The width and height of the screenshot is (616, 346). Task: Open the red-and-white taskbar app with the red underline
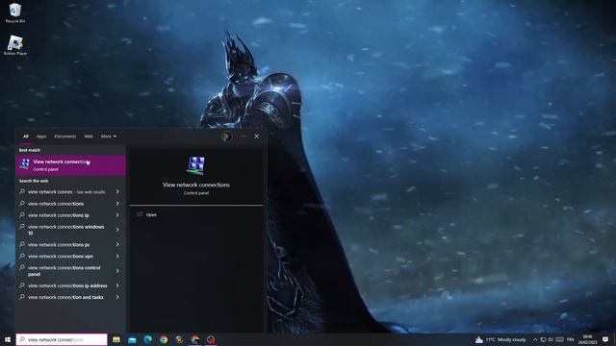tap(194, 339)
